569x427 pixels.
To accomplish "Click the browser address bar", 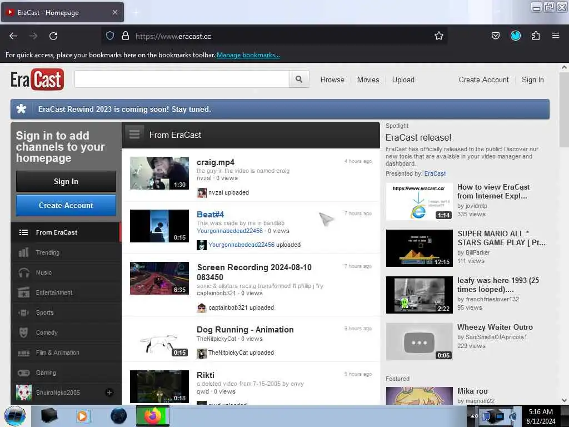I will (274, 36).
